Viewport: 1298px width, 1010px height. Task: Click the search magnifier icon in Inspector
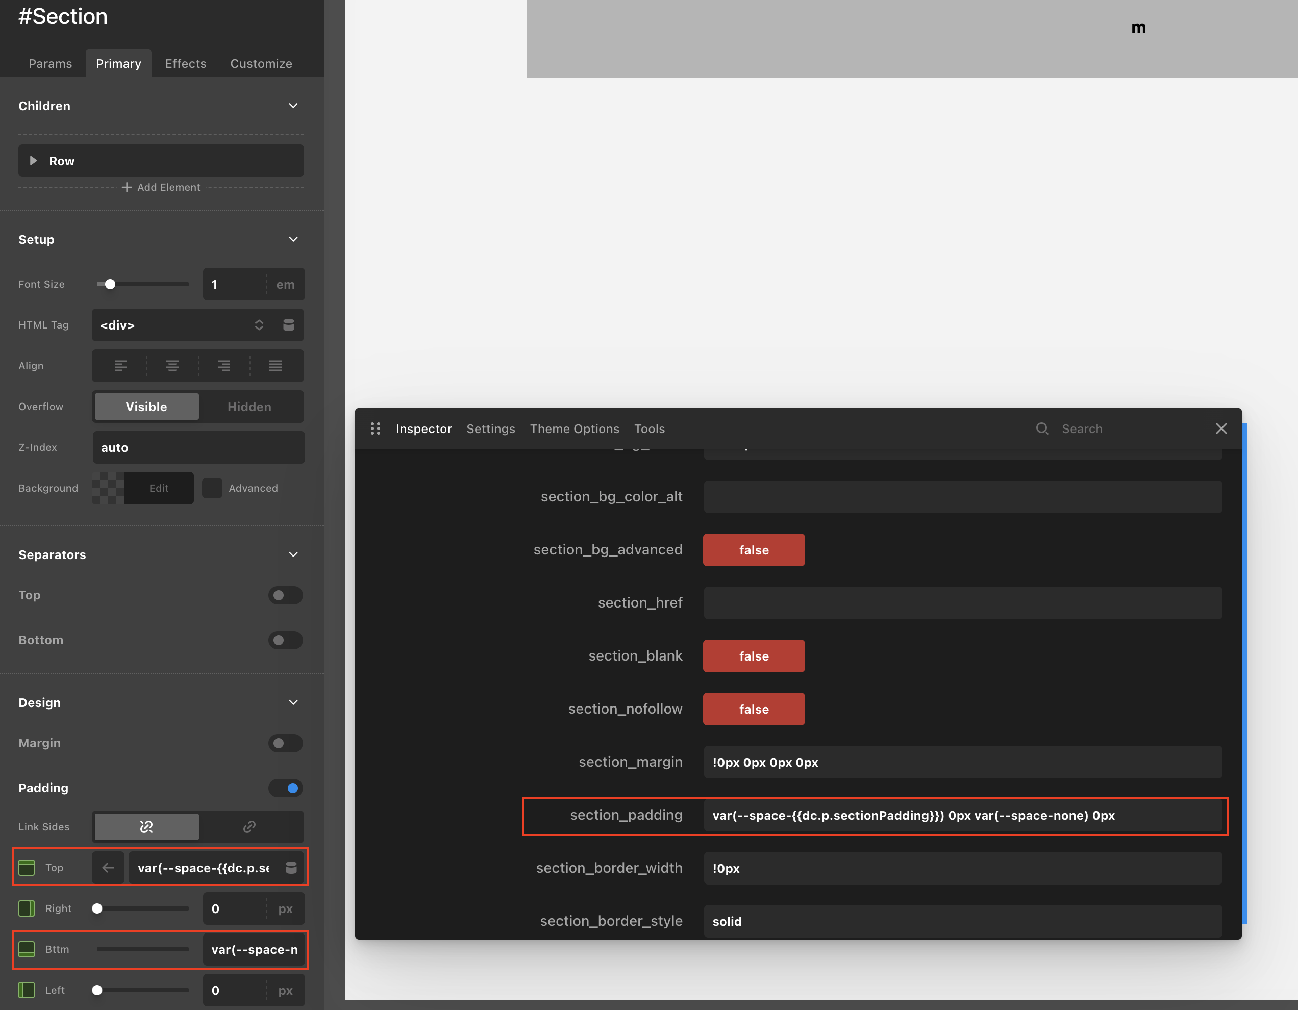tap(1042, 428)
